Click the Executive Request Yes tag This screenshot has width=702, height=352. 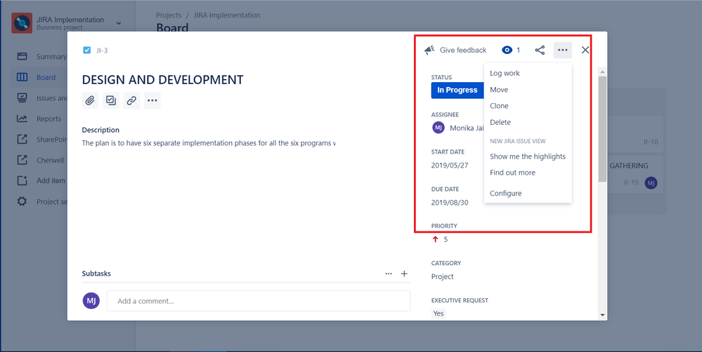[438, 313]
